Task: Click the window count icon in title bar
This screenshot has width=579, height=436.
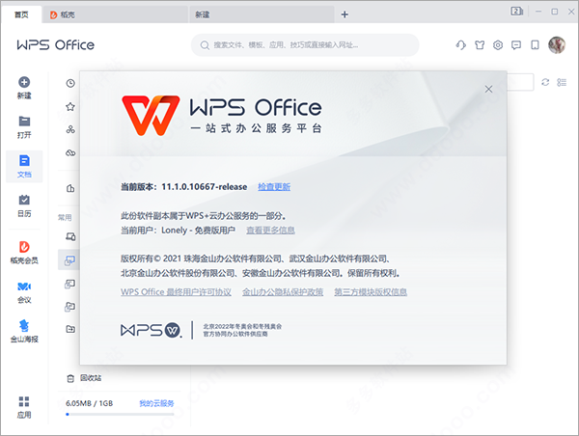Action: point(516,12)
